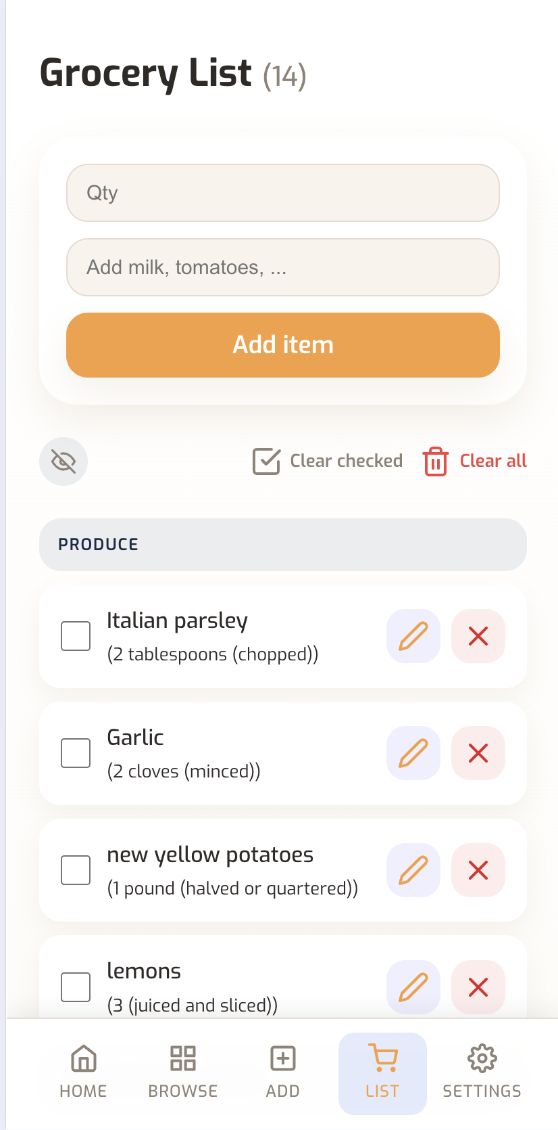Click the Qty input field
Image resolution: width=558 pixels, height=1130 pixels.
282,193
